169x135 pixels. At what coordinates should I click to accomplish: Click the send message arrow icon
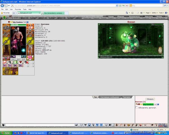point(76,125)
